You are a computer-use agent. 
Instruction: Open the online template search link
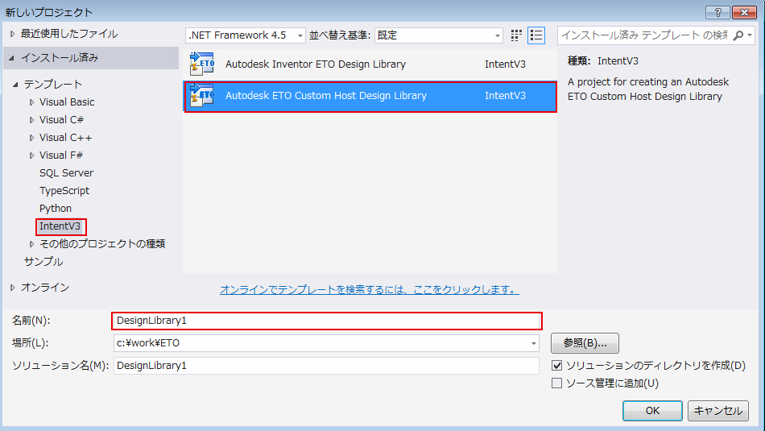370,289
